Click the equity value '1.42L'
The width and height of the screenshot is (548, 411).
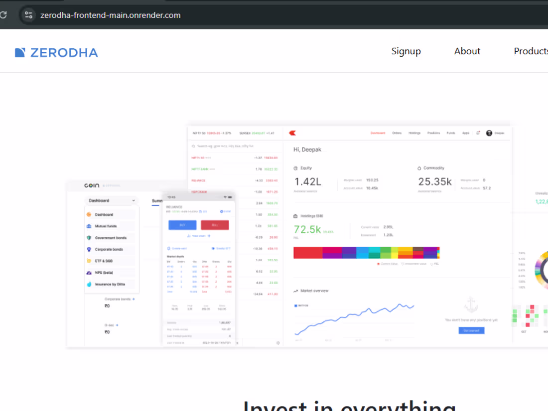[307, 182]
